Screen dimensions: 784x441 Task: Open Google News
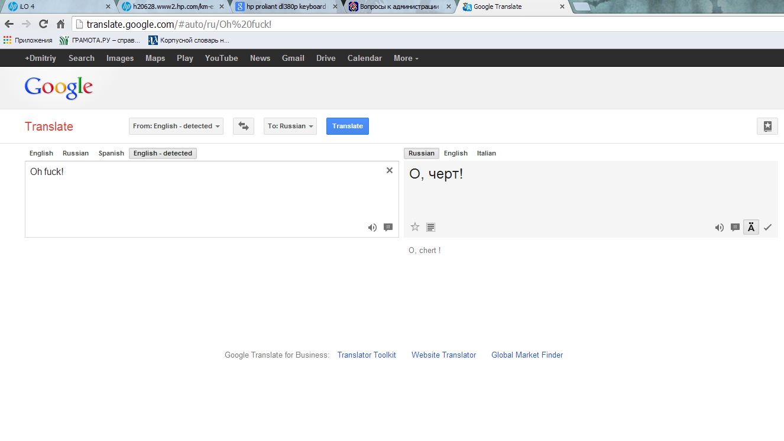pos(260,58)
